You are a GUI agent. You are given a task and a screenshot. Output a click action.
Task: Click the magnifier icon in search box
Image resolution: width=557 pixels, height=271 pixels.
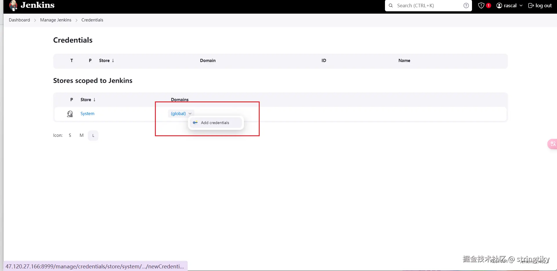coord(391,6)
